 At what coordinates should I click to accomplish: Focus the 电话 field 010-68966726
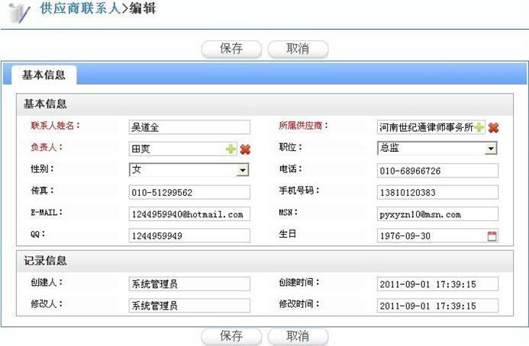[x=437, y=171]
